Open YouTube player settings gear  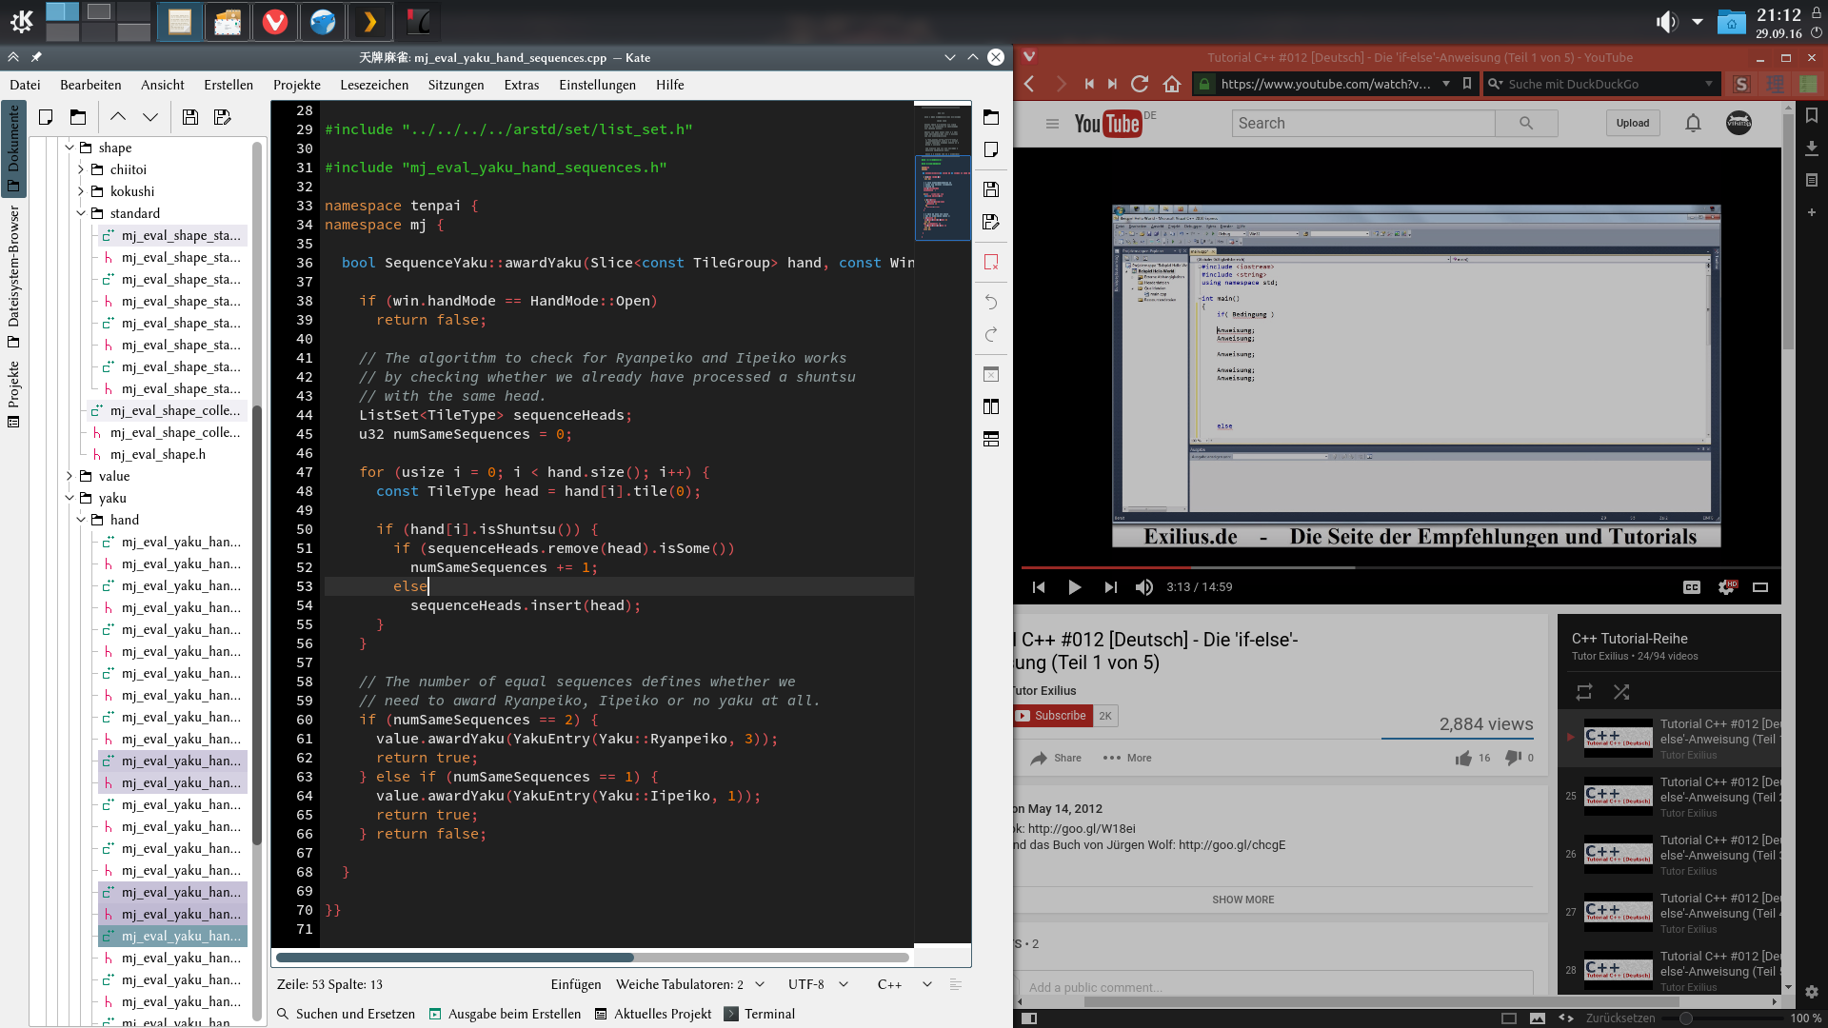(1725, 587)
